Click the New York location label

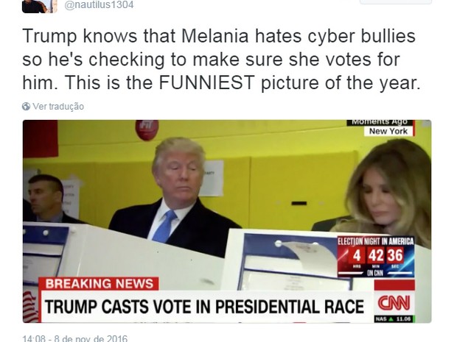pyautogui.click(x=388, y=131)
